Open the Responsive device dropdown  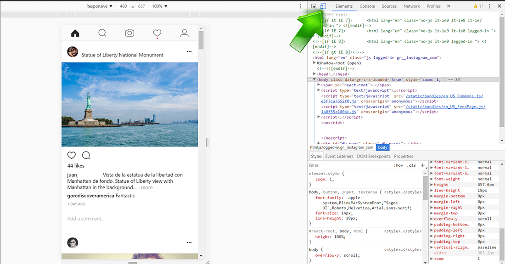click(99, 6)
